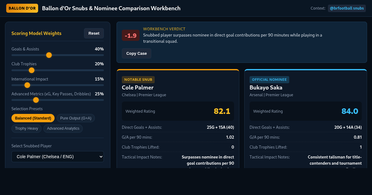Click the Chelsea | Premier League subtitle
Viewport: 372px width, 195px height.
(144, 95)
